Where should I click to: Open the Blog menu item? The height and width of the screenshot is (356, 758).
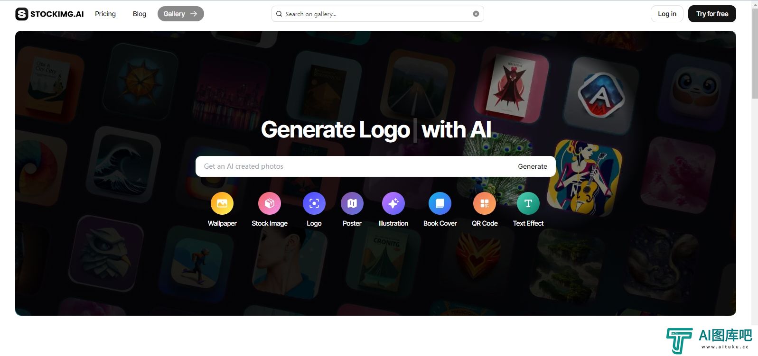(x=140, y=14)
